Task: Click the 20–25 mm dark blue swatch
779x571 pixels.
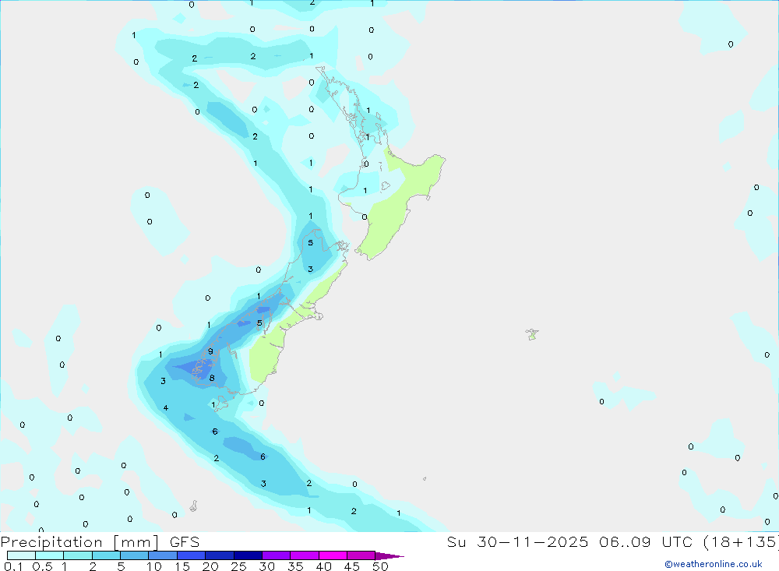Action: [x=219, y=555]
